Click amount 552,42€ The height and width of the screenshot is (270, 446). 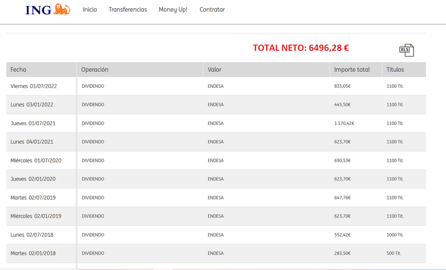[x=343, y=235]
